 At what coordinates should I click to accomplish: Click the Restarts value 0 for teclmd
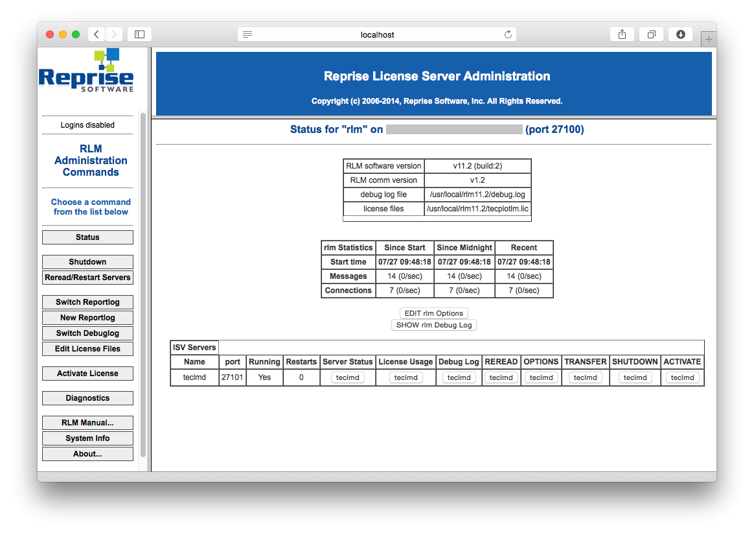pyautogui.click(x=301, y=377)
